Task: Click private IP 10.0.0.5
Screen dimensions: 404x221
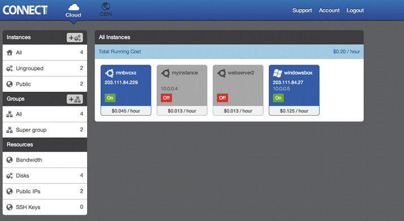Action: click(x=281, y=88)
